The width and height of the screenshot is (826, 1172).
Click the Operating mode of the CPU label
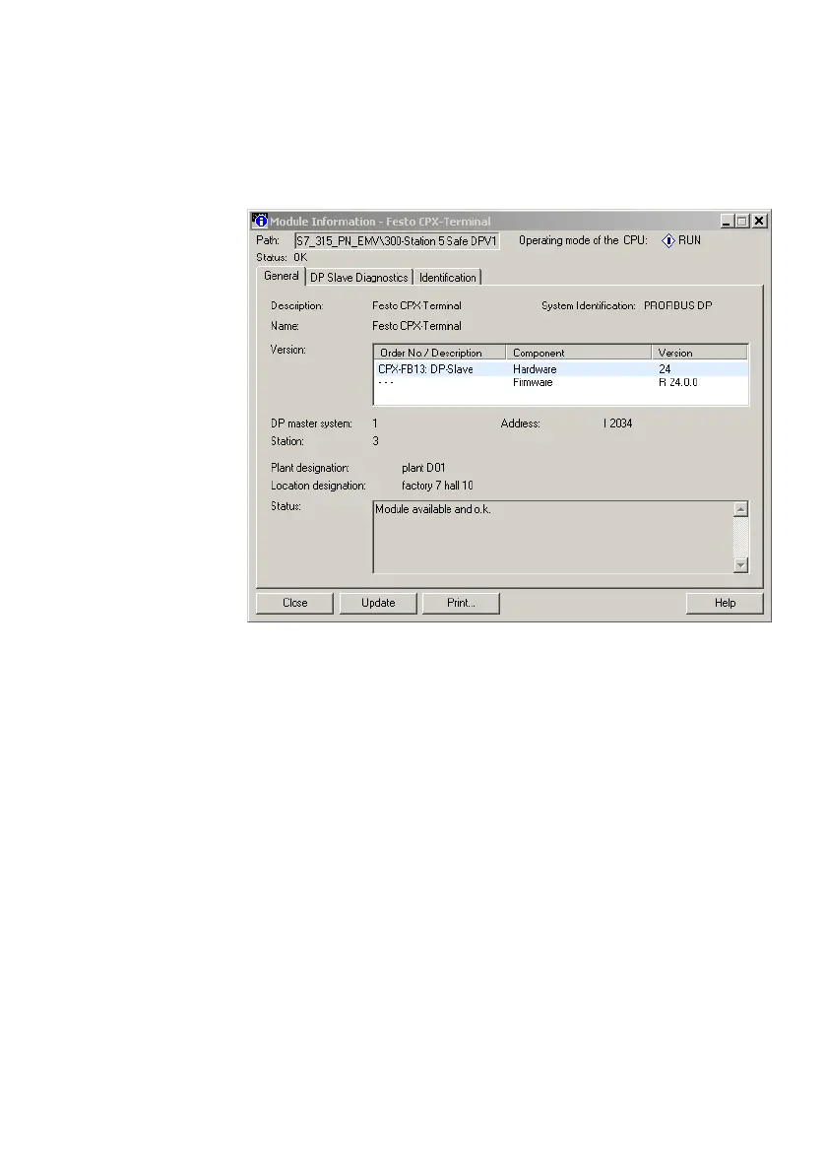point(583,240)
